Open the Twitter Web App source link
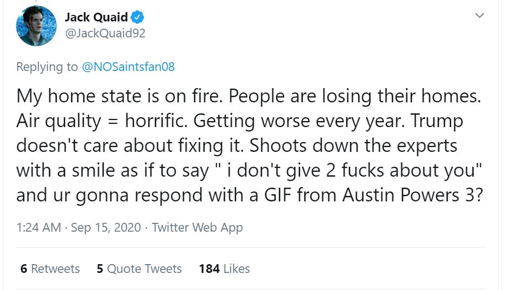 pos(197,227)
